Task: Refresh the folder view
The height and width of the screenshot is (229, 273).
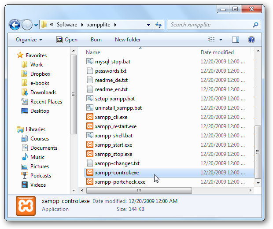Action: click(x=159, y=25)
